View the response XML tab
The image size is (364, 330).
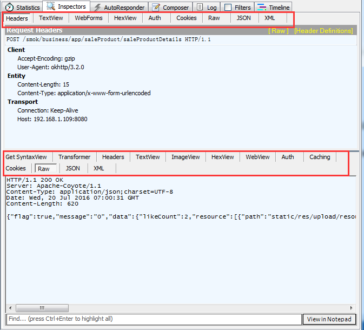tap(98, 168)
